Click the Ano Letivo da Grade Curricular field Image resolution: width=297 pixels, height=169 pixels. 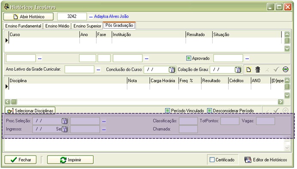tap(79, 69)
